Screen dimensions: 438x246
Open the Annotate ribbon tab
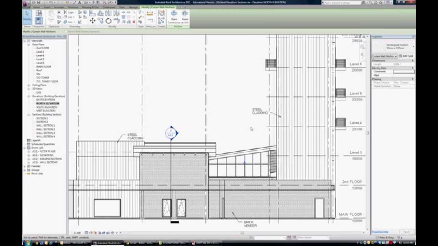click(59, 7)
